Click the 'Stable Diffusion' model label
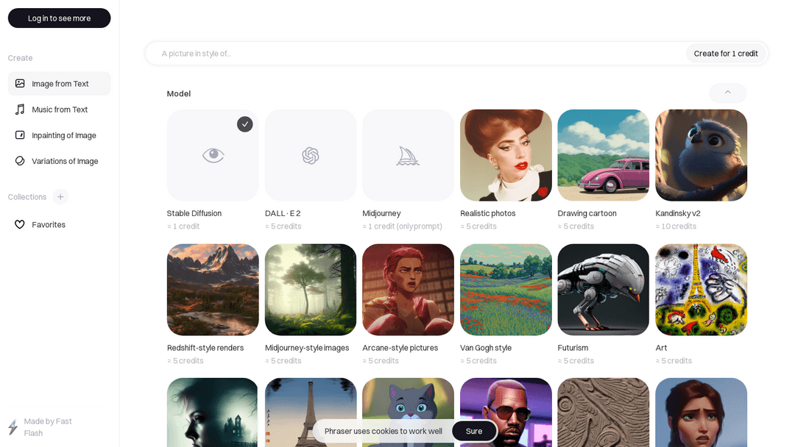Image resolution: width=795 pixels, height=447 pixels. (x=194, y=213)
